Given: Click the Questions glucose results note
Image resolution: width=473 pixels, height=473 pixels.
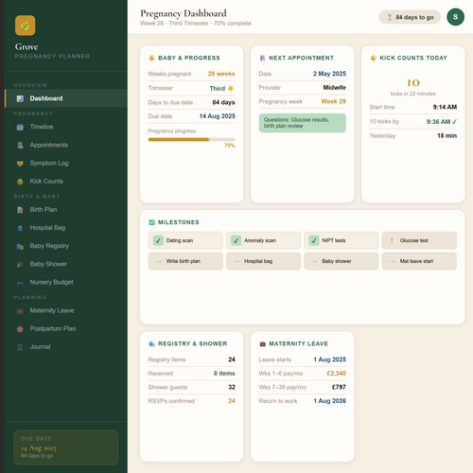Looking at the screenshot, I should [303, 123].
